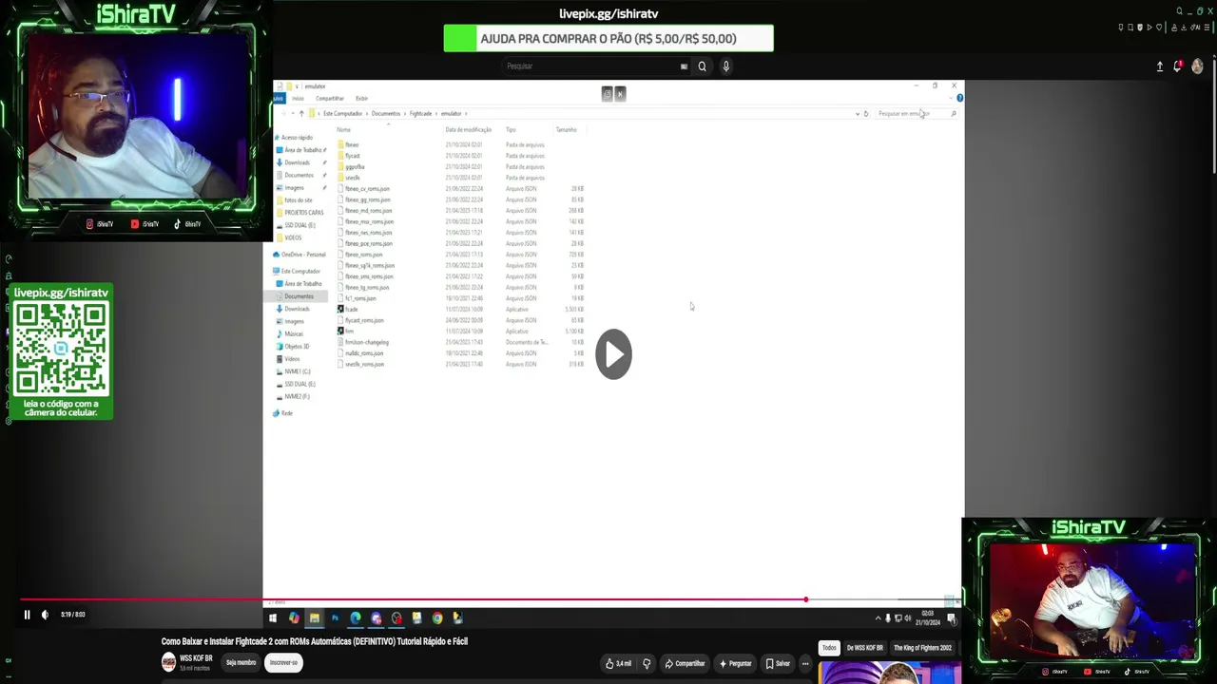Expand the address bar history dropdown
1217x684 pixels.
pyautogui.click(x=857, y=114)
